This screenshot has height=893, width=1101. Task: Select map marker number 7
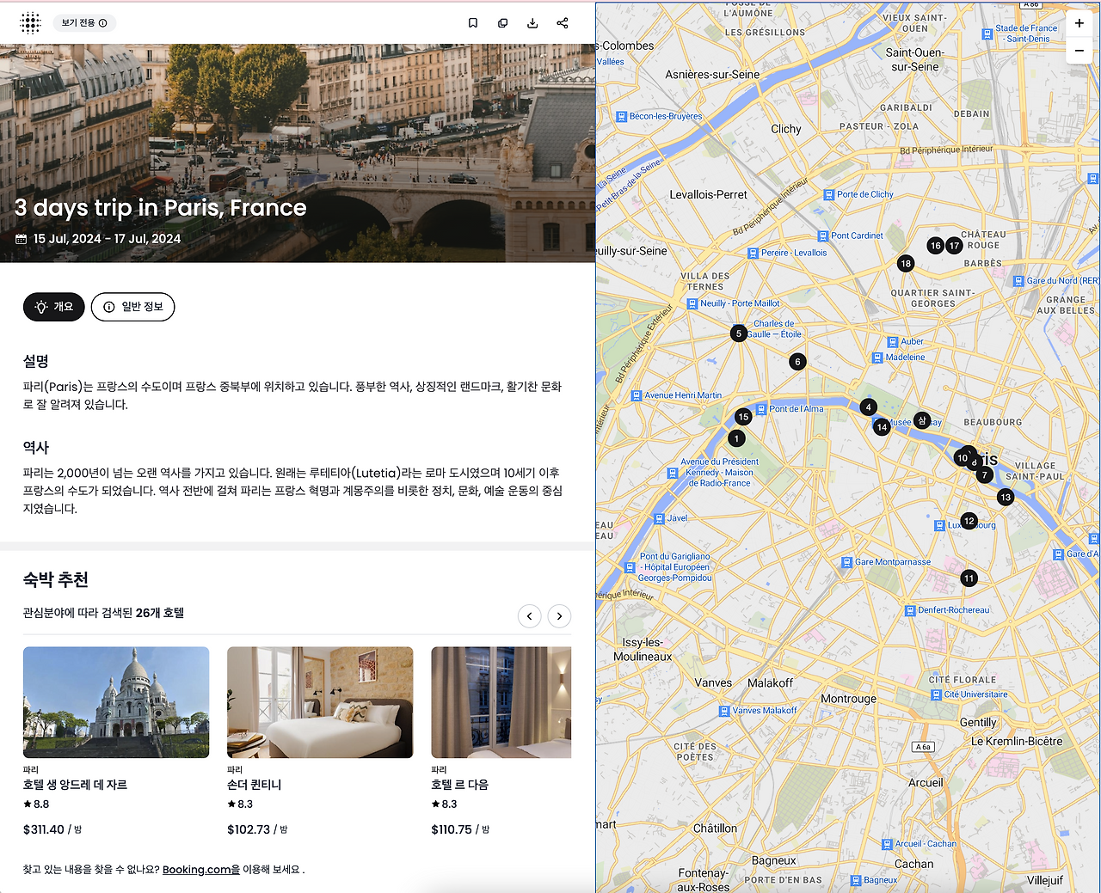point(985,474)
